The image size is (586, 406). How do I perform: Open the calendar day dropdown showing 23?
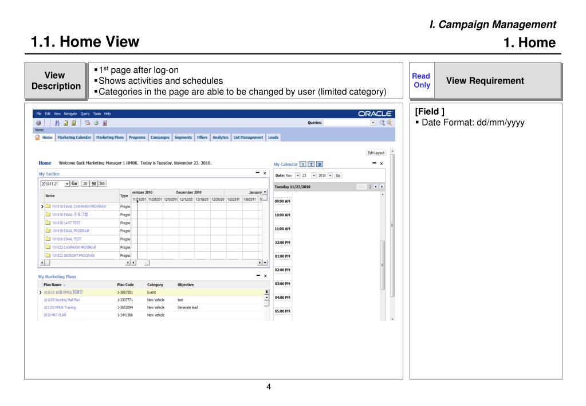314,175
